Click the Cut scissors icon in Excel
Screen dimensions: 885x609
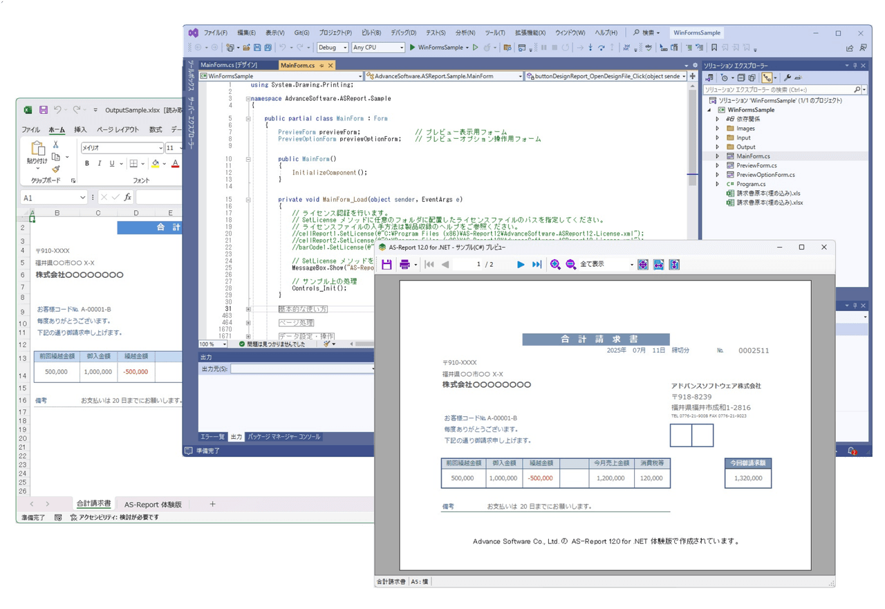tap(55, 144)
